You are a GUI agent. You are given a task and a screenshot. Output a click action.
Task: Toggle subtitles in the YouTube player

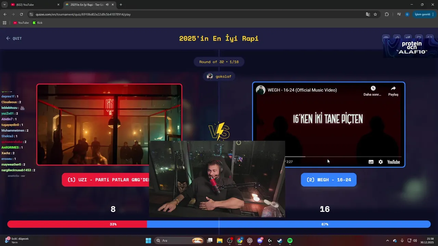371,162
